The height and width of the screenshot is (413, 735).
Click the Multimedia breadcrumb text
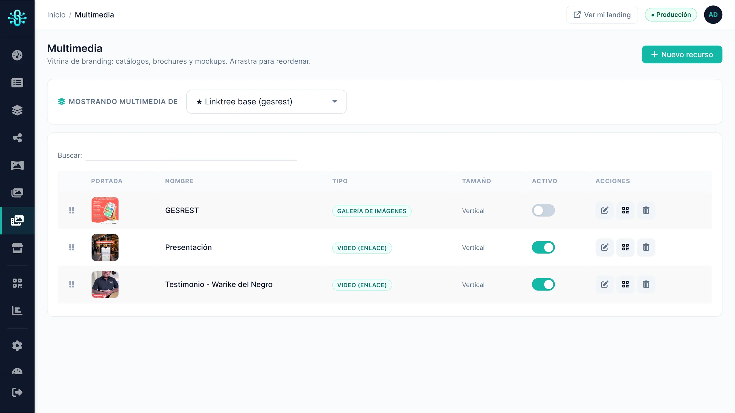94,15
